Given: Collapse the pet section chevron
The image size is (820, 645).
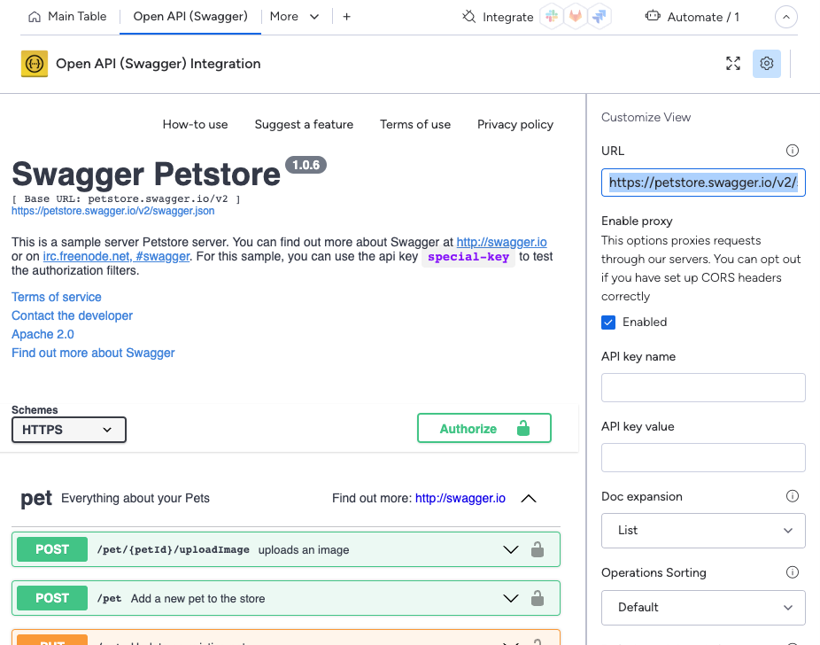Looking at the screenshot, I should pyautogui.click(x=529, y=499).
